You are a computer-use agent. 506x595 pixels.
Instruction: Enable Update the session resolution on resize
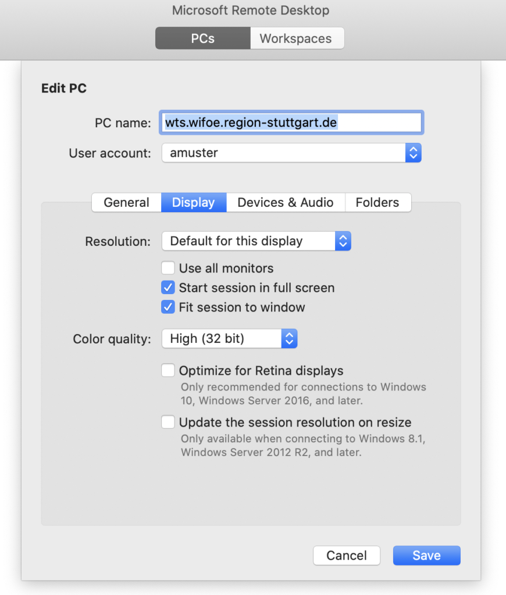click(x=168, y=422)
